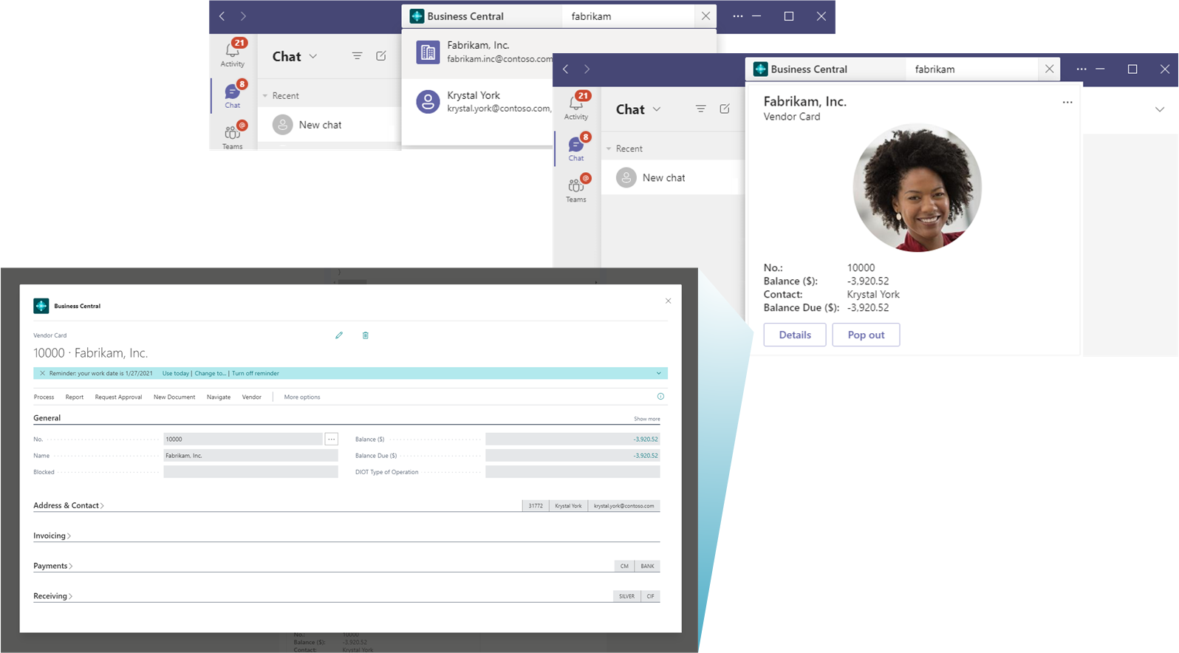
Task: Open the Report menu
Action: pyautogui.click(x=75, y=397)
